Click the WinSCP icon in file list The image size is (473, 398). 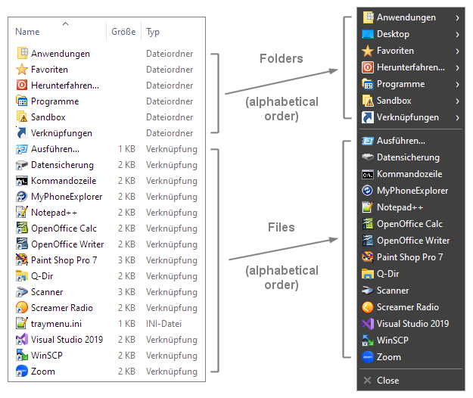(22, 355)
